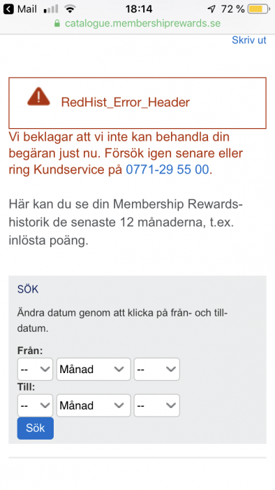Open the Till day dropdown
The image size is (275, 490).
[35, 405]
